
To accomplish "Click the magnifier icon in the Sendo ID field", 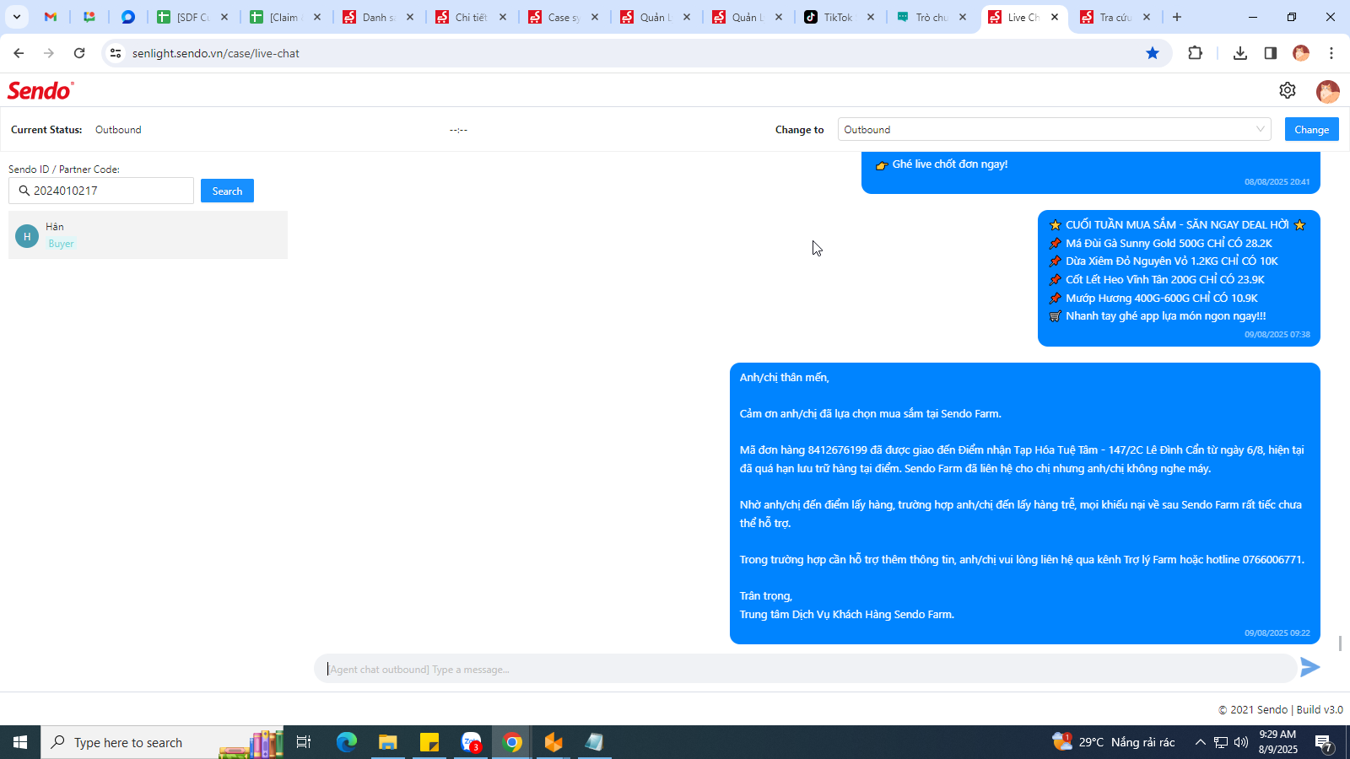I will pyautogui.click(x=24, y=191).
